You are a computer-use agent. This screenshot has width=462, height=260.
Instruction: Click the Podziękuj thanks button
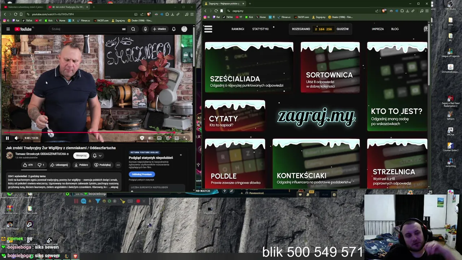tap(103, 165)
